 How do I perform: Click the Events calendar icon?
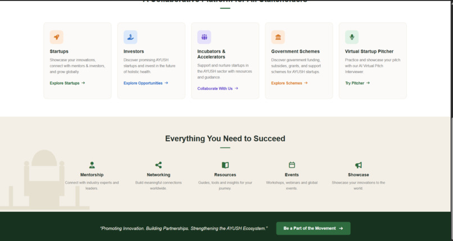pyautogui.click(x=292, y=165)
